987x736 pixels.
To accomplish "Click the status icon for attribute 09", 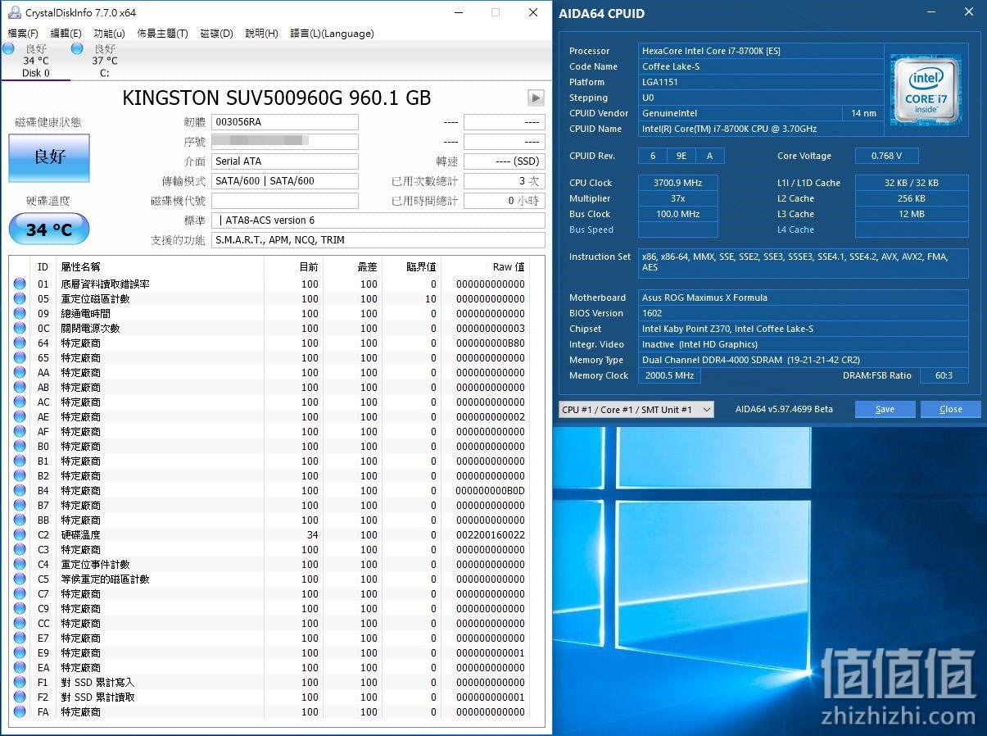I will pos(20,313).
